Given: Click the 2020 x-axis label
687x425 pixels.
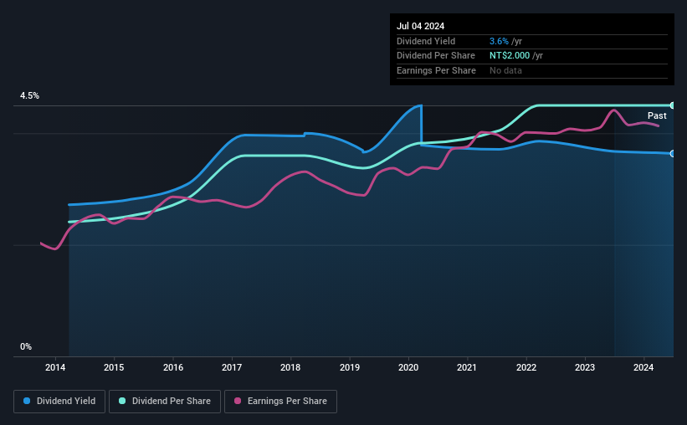Looking at the screenshot, I should [408, 367].
